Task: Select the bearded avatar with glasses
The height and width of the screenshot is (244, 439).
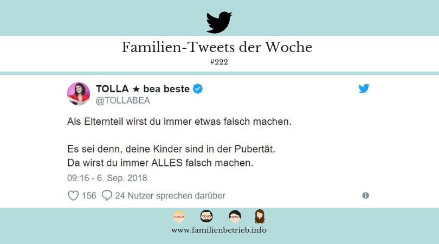Action: pos(206,216)
